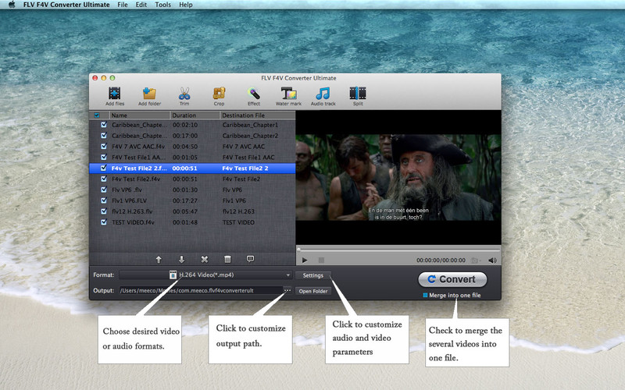Click the speech bubble info icon
This screenshot has width=625, height=390.
click(x=250, y=259)
